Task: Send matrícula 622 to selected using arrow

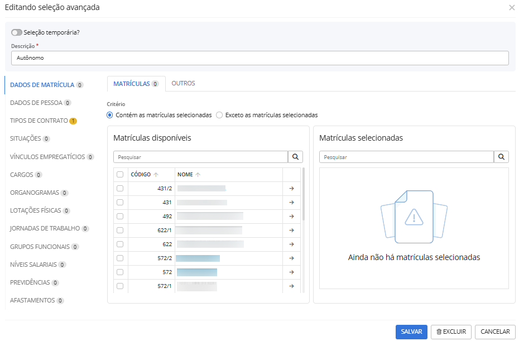Action: coord(292,244)
